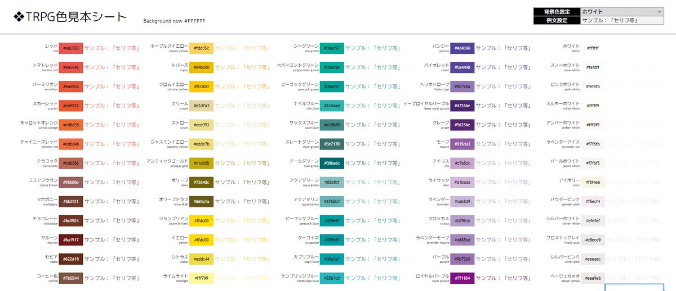Pick the シーグリーン #00ac97 swatch

(x=332, y=48)
